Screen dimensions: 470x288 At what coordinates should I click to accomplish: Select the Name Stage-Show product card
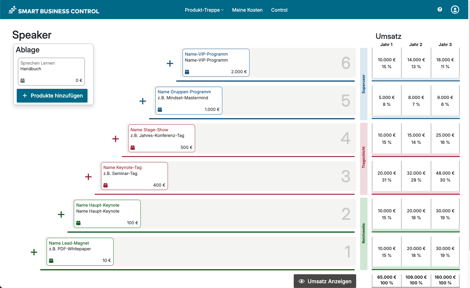pos(162,138)
